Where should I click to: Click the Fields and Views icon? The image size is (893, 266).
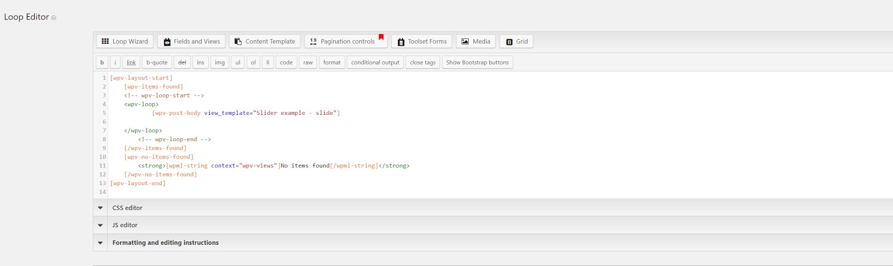click(x=167, y=42)
